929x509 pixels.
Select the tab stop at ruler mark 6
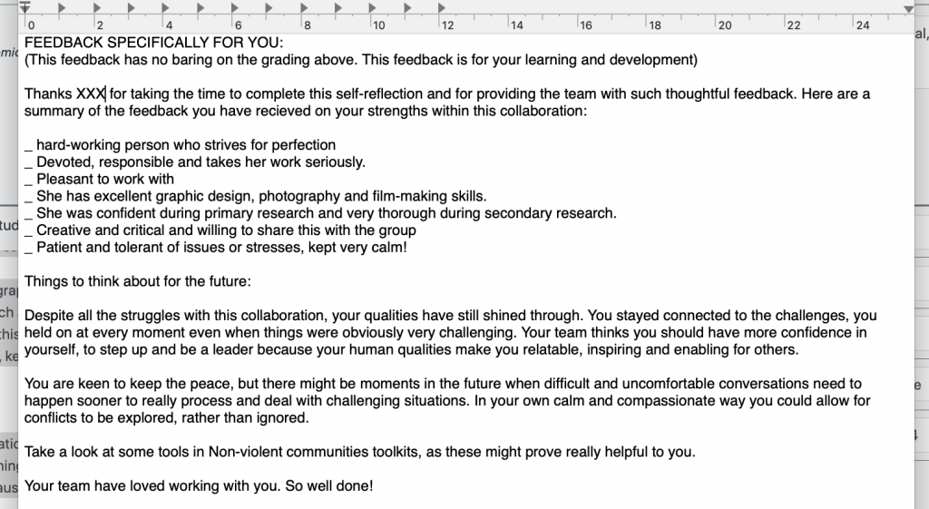click(235, 7)
